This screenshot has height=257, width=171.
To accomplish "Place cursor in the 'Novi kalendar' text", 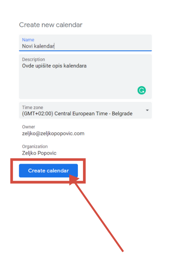I will coord(38,46).
